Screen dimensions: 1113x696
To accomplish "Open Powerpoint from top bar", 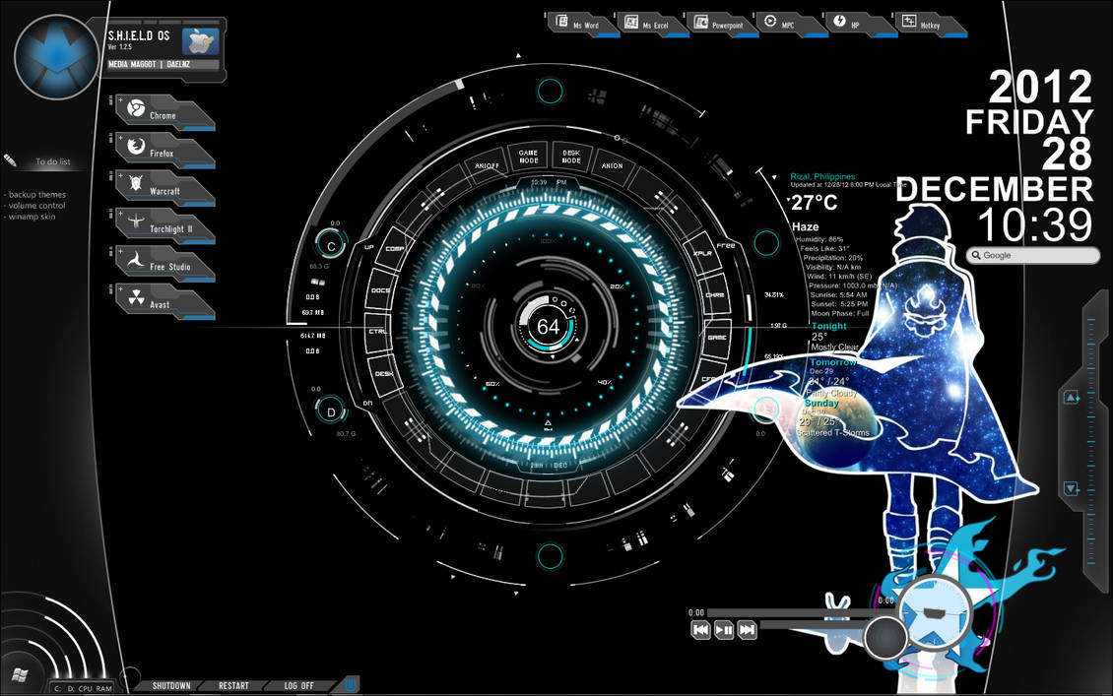I will tap(723, 25).
